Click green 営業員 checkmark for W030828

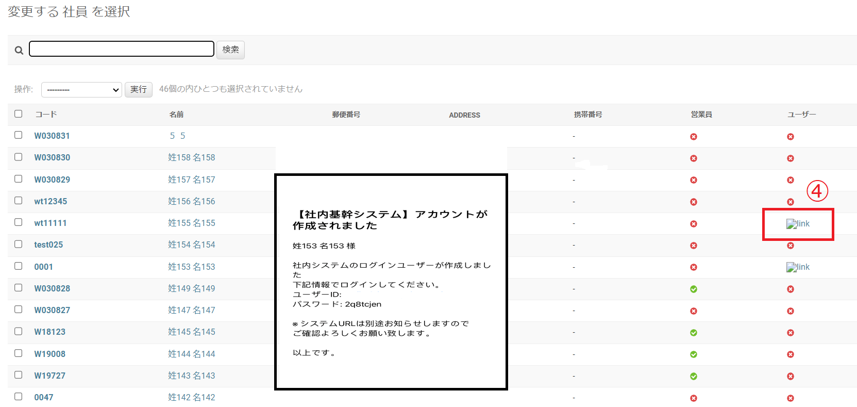[694, 289]
